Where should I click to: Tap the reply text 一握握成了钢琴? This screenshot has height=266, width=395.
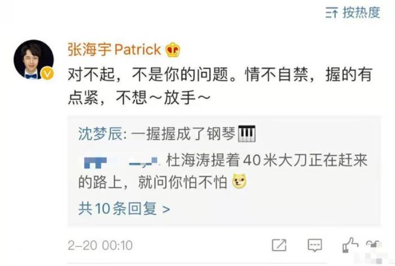pyautogui.click(x=183, y=134)
